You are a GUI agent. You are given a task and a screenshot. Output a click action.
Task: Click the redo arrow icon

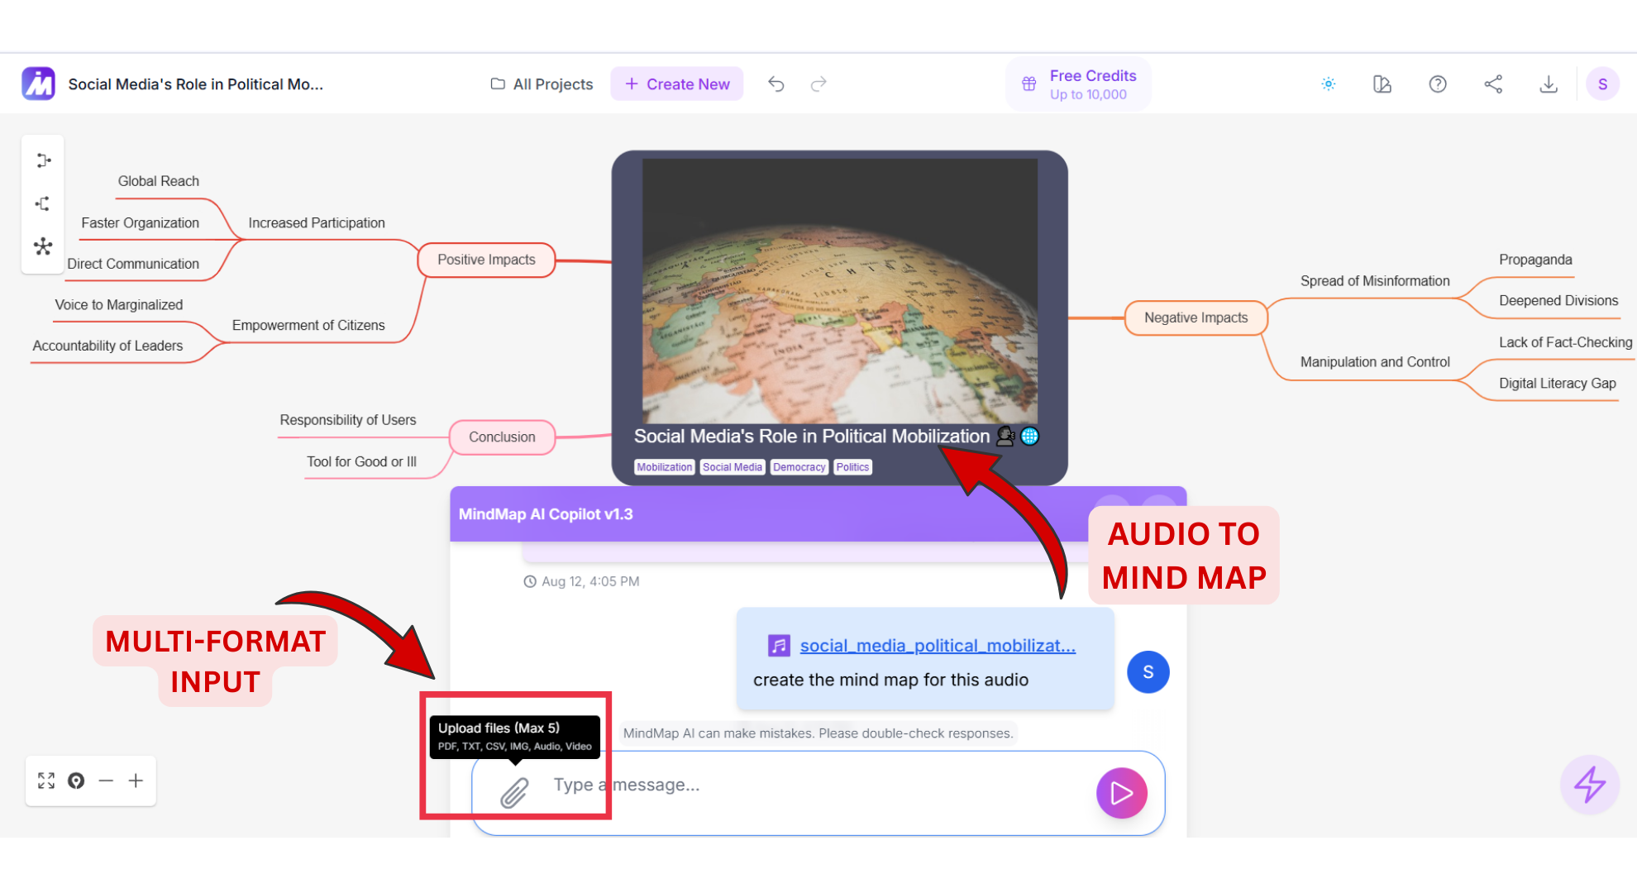[818, 84]
